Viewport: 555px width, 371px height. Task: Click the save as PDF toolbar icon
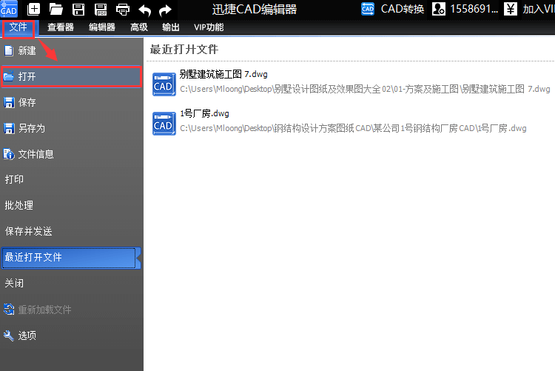point(101,10)
